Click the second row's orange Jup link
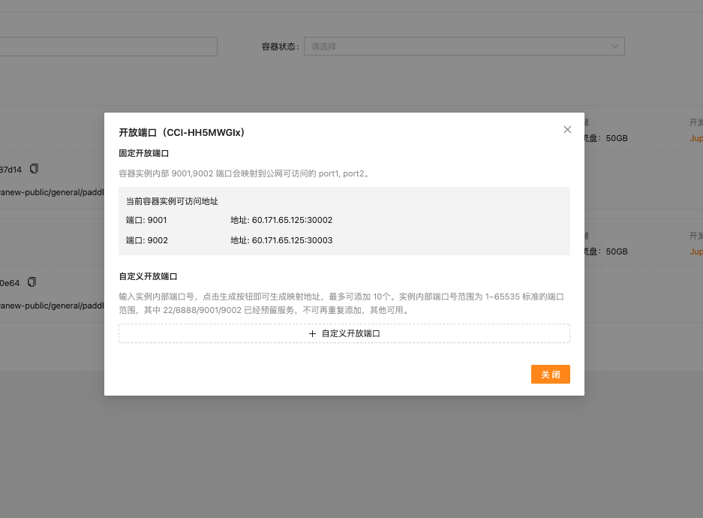703x518 pixels. click(696, 251)
